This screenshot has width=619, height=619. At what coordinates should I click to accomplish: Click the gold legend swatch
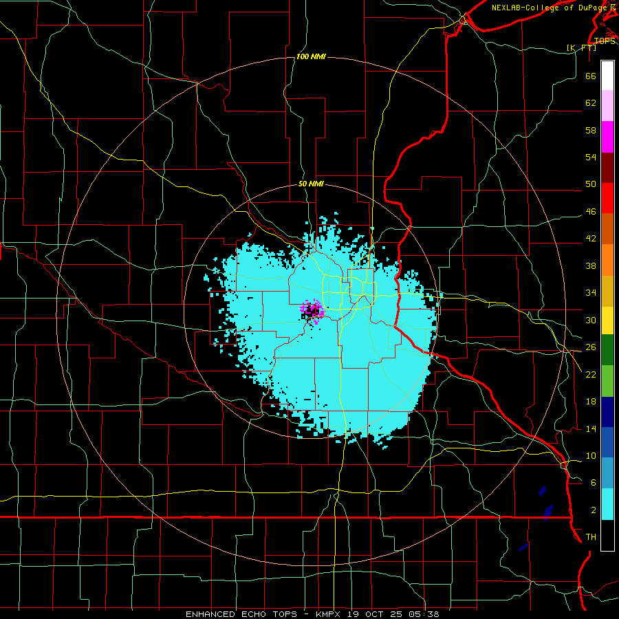607,291
